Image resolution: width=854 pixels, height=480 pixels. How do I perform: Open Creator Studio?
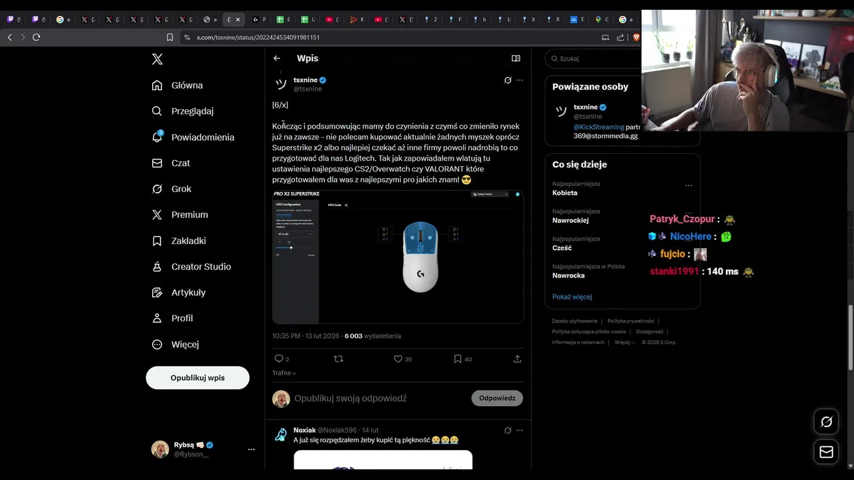[191, 267]
